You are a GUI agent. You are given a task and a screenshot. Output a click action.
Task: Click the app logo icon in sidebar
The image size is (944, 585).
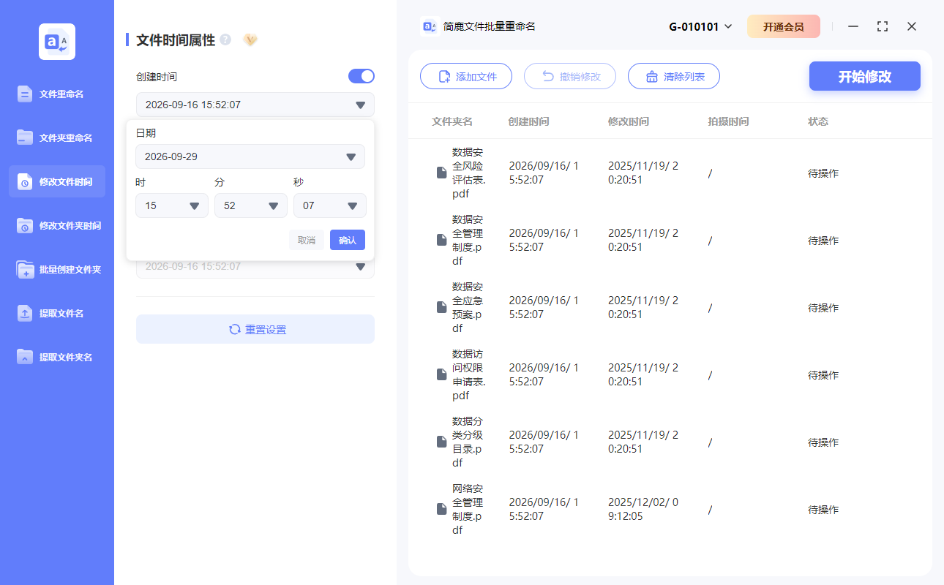(57, 42)
